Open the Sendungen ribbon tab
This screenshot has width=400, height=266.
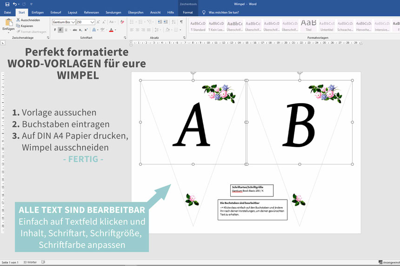(x=113, y=12)
